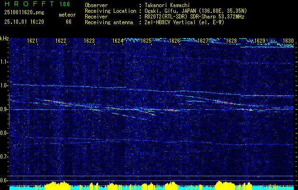Click the 1.0 kHz axis label
Image resolution: width=298 pixels, height=190 pixels.
tap(4, 85)
